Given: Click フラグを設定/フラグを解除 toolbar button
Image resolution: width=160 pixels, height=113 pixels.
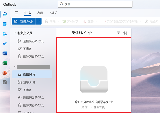Looking at the screenshot, I should [x=120, y=21].
